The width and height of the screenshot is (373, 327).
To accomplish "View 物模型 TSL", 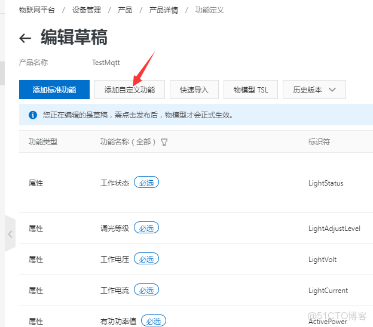I will [x=250, y=90].
